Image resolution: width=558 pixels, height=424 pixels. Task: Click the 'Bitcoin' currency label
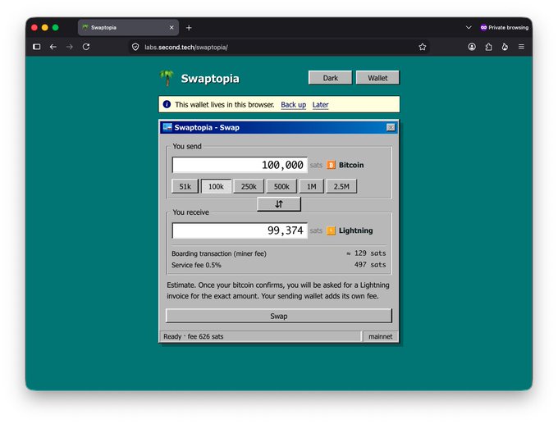pos(351,165)
